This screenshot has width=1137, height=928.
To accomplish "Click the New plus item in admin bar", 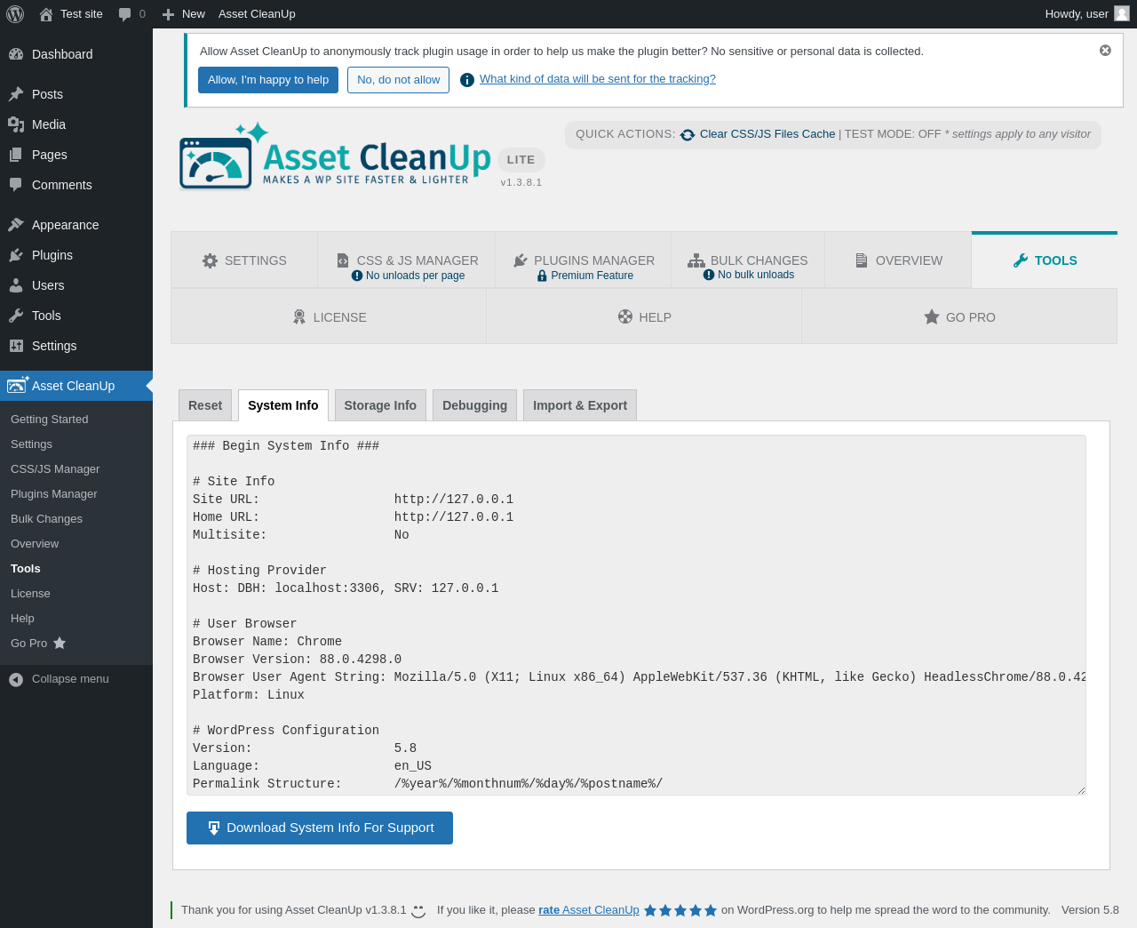I will [184, 13].
